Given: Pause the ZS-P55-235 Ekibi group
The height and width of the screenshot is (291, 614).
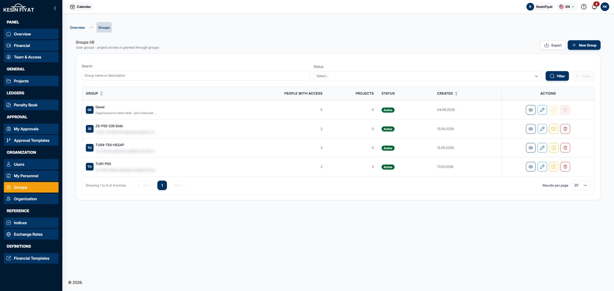Looking at the screenshot, I should point(554,129).
